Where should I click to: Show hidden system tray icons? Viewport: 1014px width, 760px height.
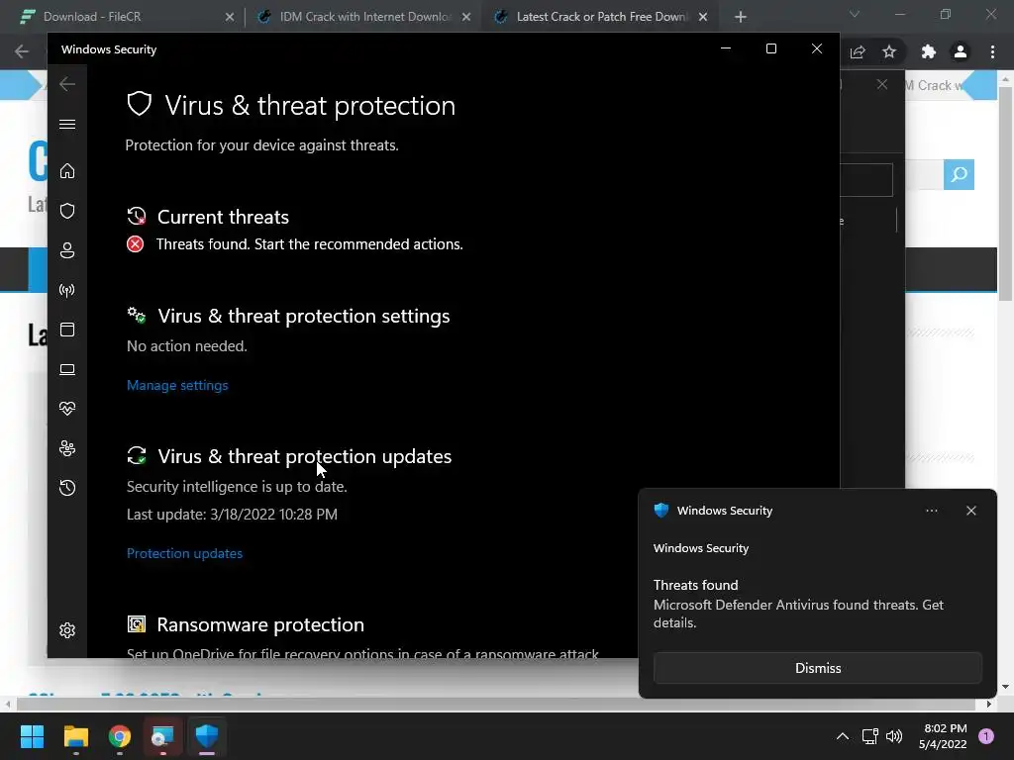coord(842,736)
